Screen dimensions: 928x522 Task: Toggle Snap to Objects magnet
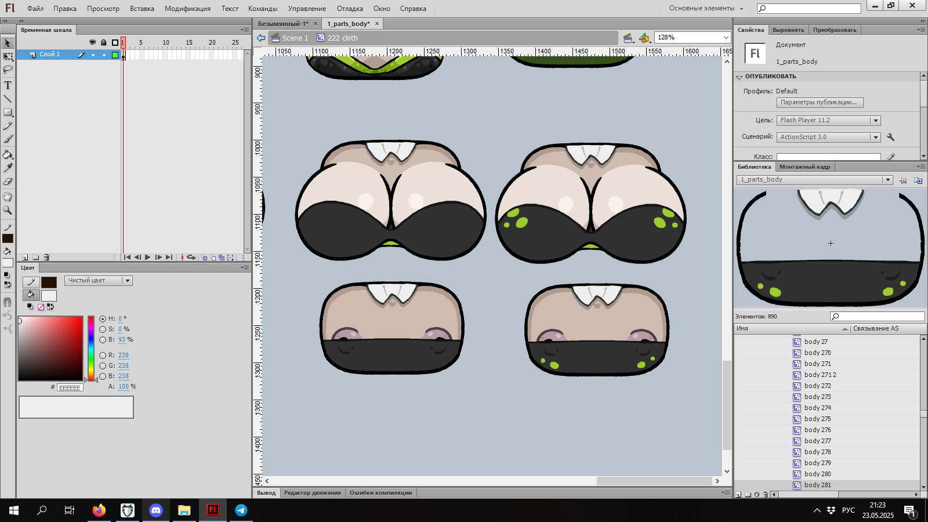point(8,302)
